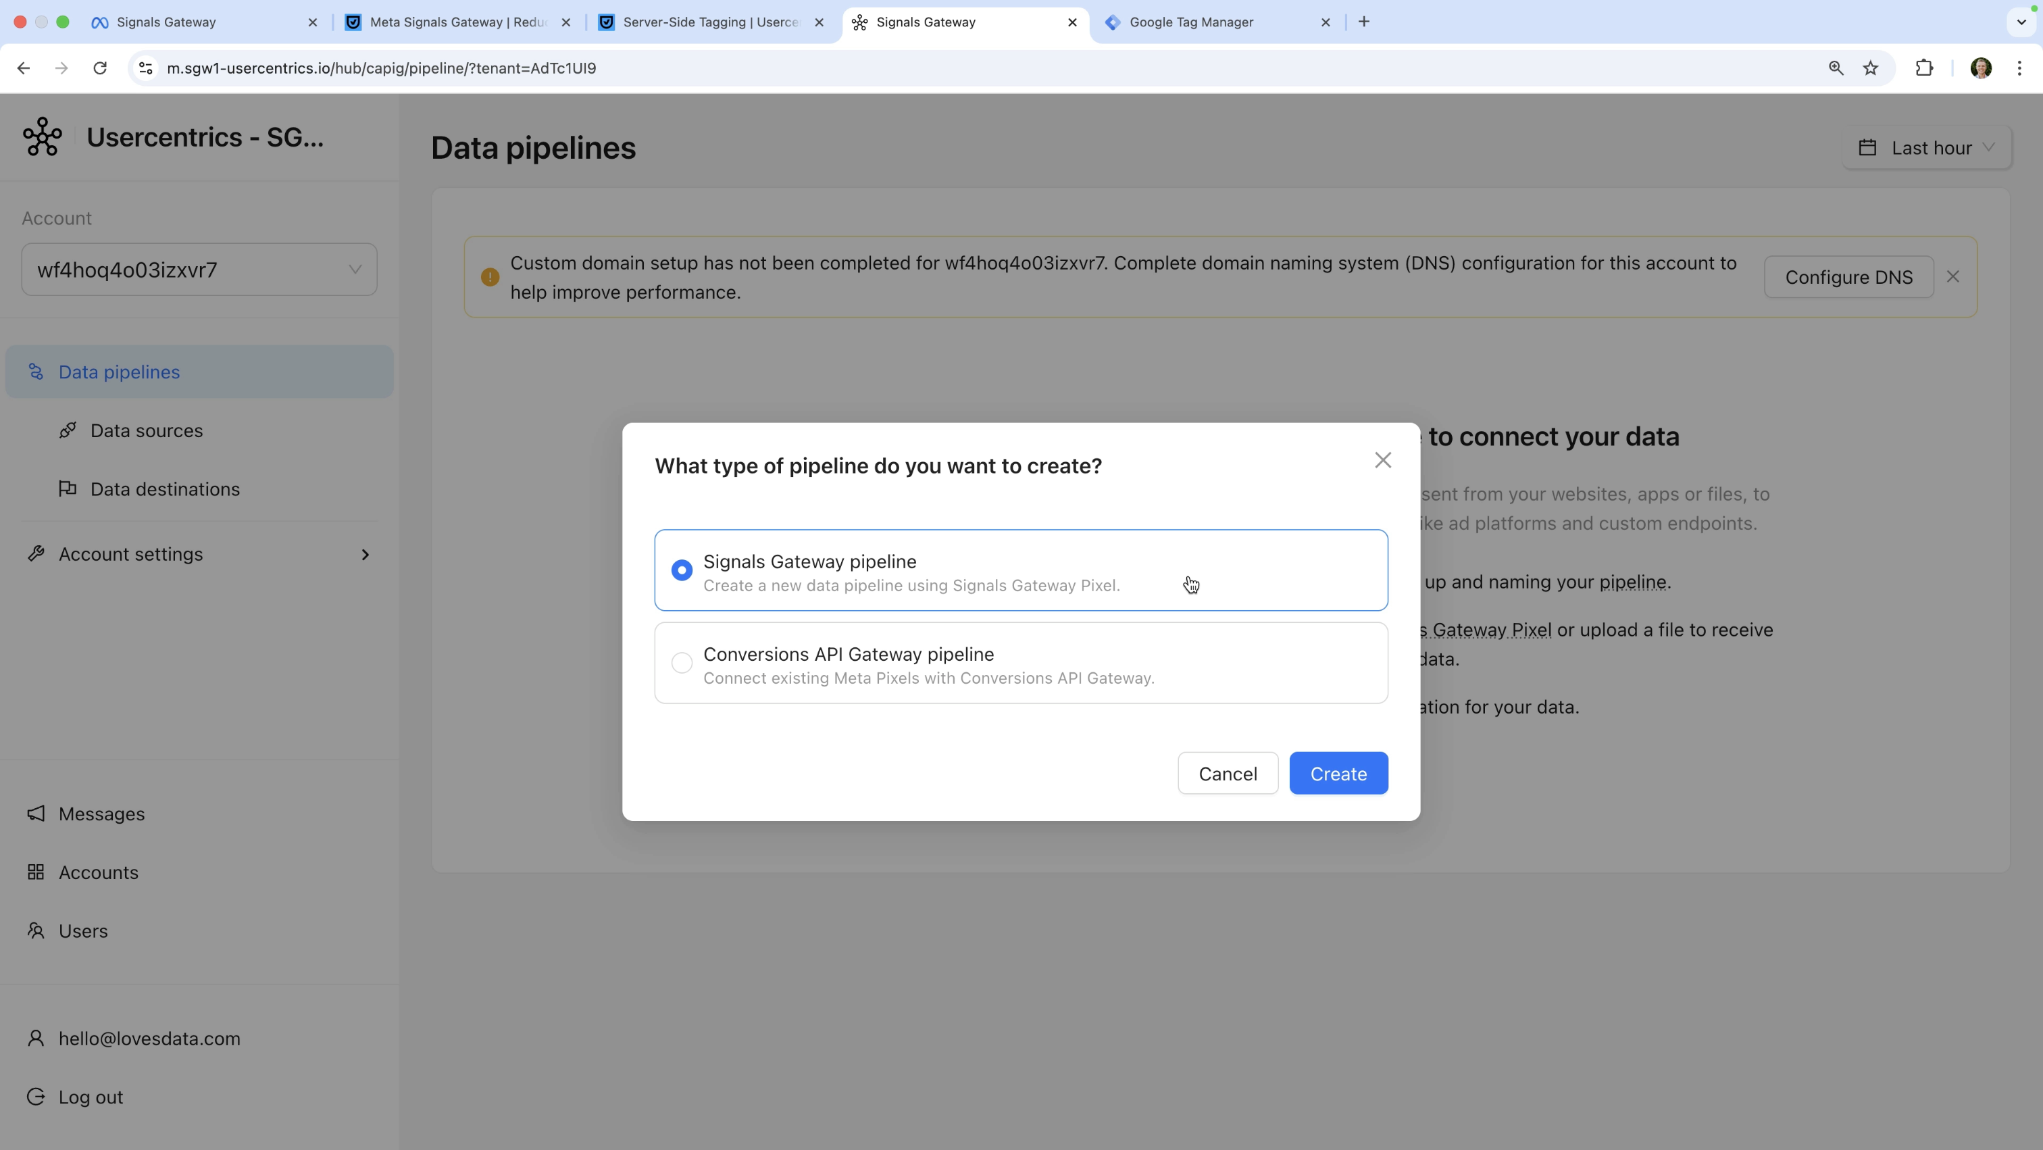The image size is (2043, 1150).
Task: Click the underlined pipeline link text
Action: 1632,582
